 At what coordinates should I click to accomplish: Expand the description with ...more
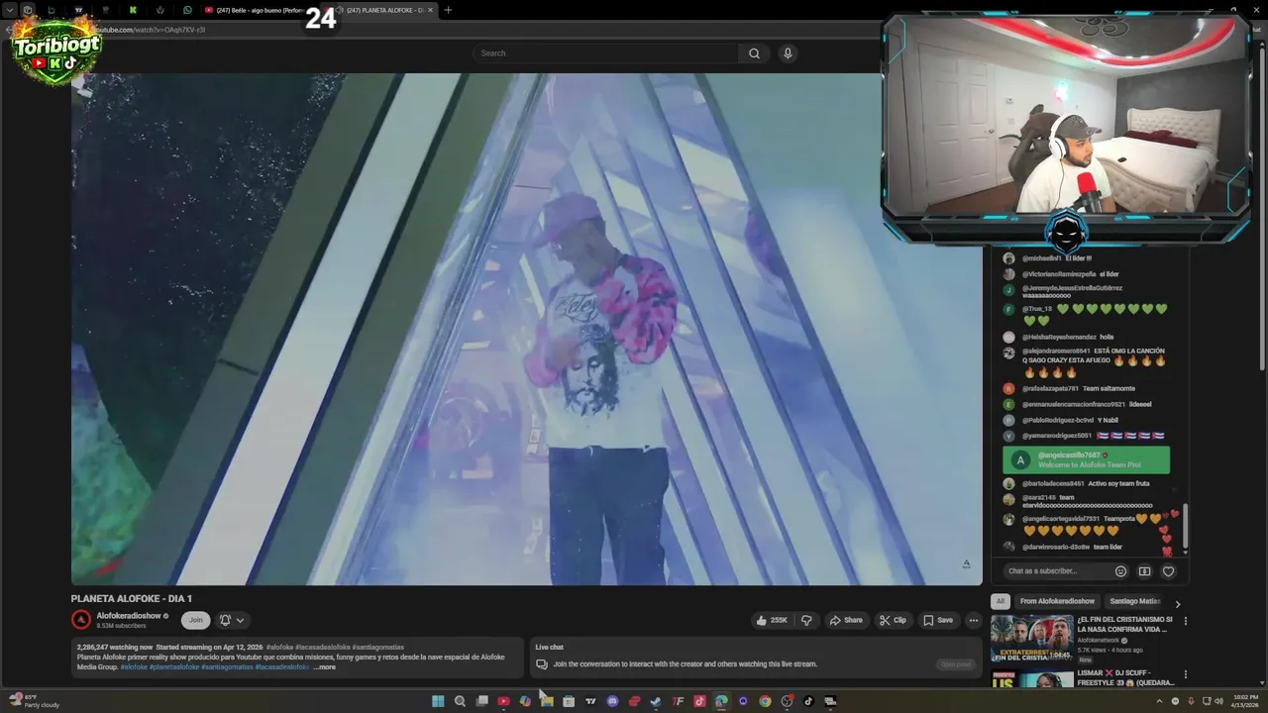325,666
